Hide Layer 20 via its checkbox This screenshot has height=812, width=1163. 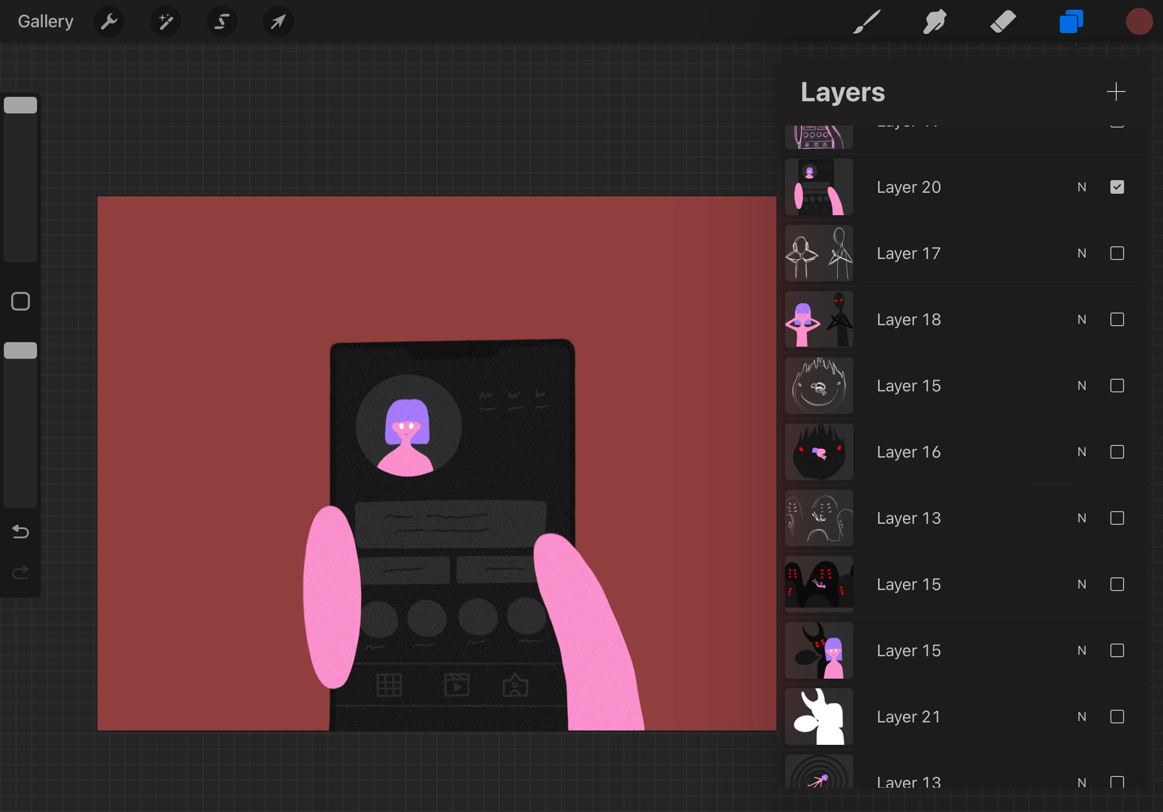click(x=1117, y=187)
